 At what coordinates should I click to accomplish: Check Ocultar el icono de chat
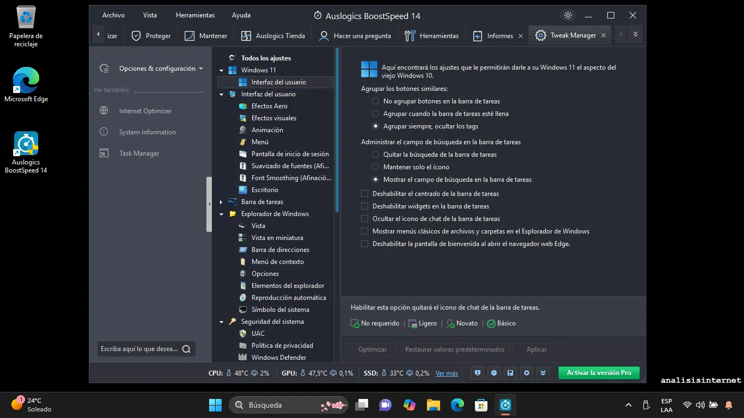click(365, 219)
